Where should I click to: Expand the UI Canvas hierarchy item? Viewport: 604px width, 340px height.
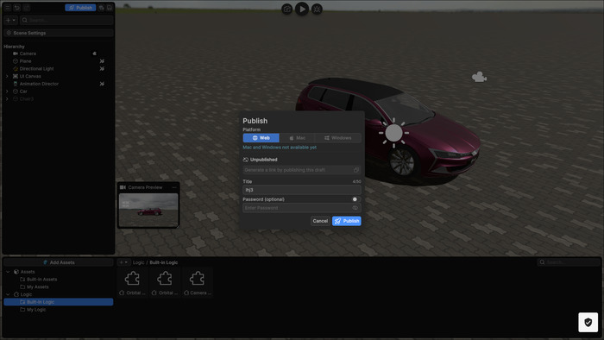[7, 76]
